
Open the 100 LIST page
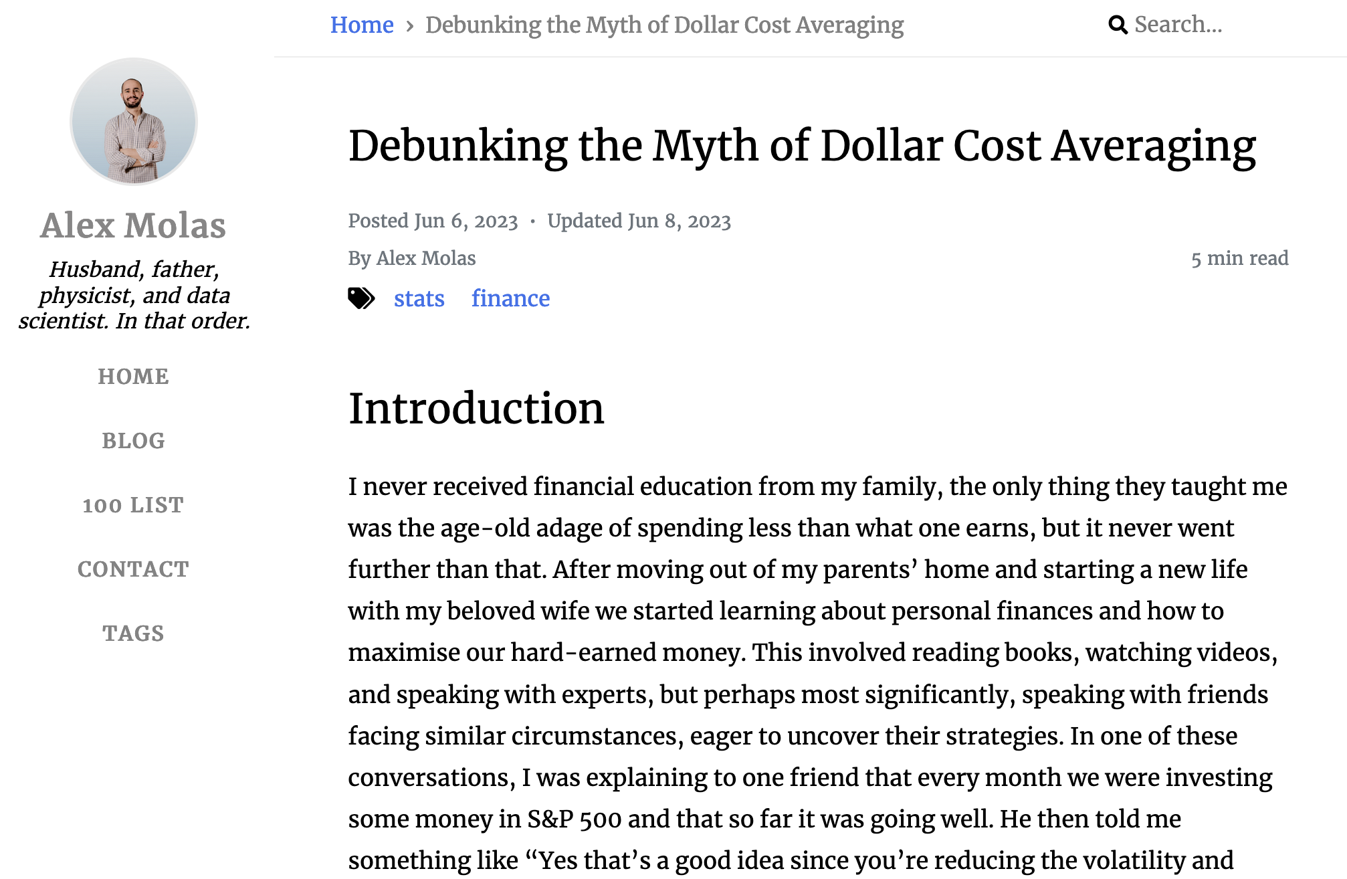click(134, 505)
